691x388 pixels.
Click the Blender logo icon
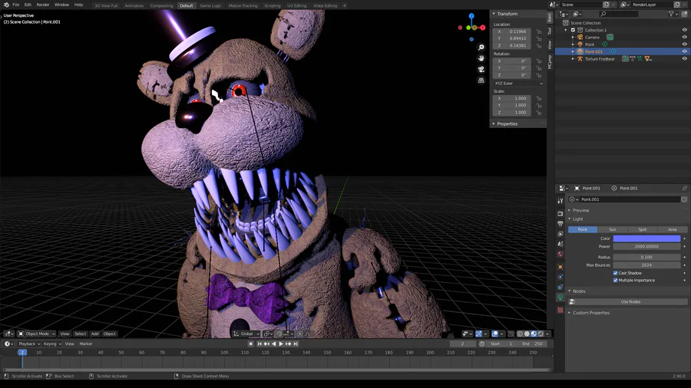click(x=5, y=5)
